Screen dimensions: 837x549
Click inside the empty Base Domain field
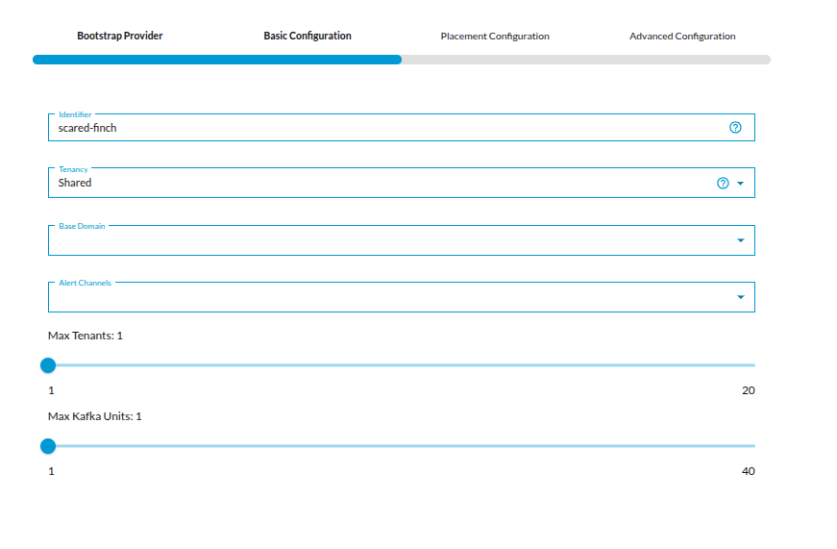click(x=384, y=240)
